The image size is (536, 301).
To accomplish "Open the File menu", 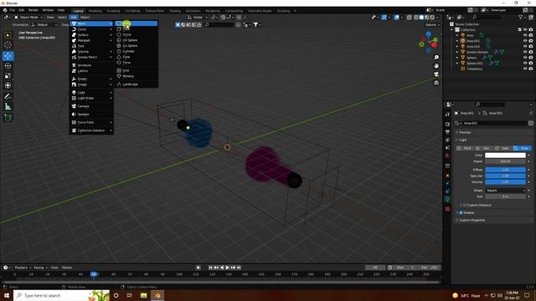I will pos(13,10).
